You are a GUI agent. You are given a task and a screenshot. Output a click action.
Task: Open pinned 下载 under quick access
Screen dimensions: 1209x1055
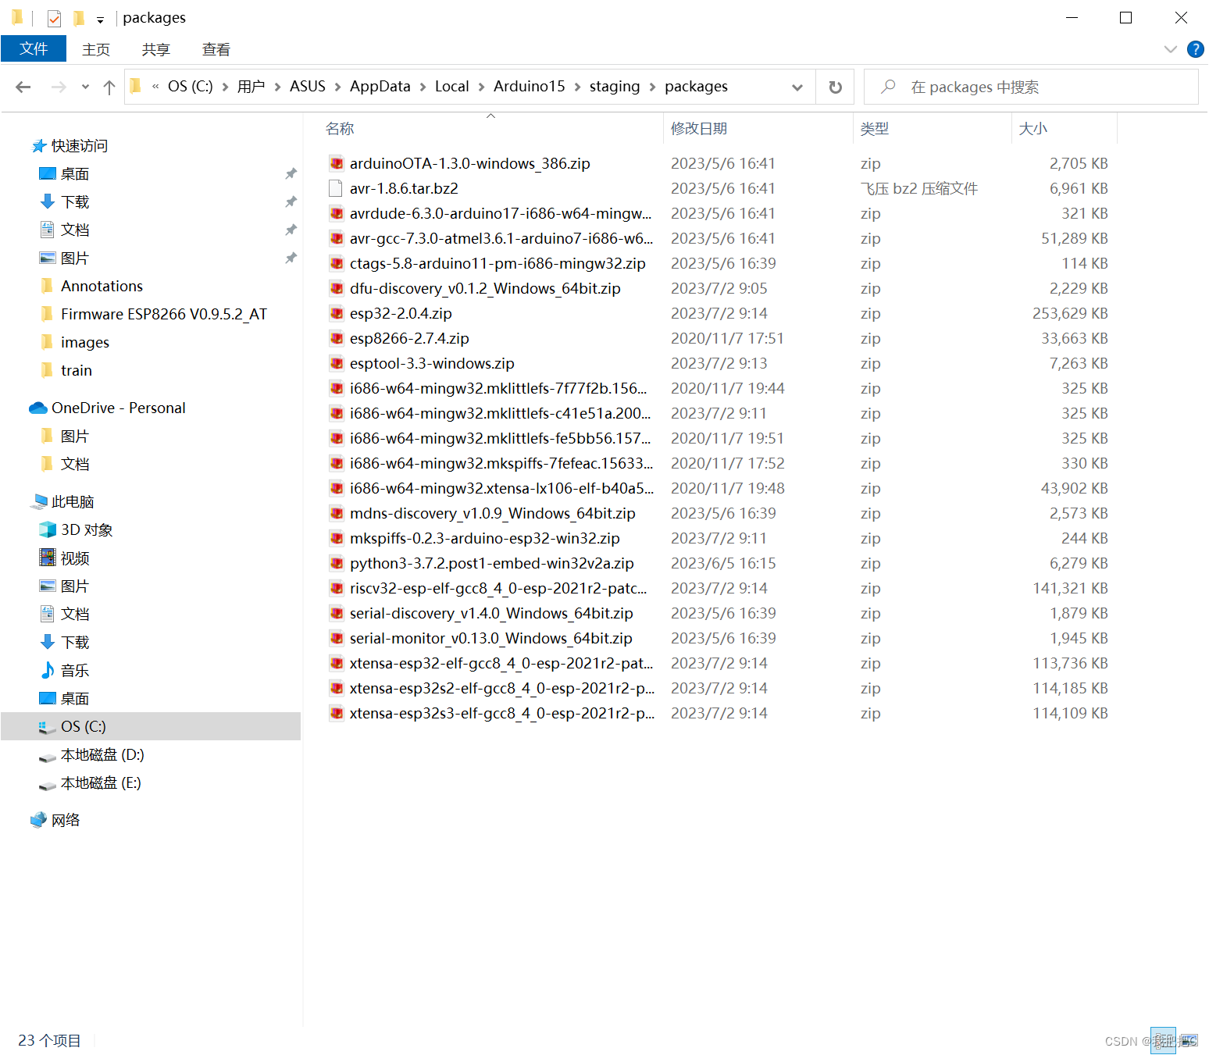tap(75, 201)
